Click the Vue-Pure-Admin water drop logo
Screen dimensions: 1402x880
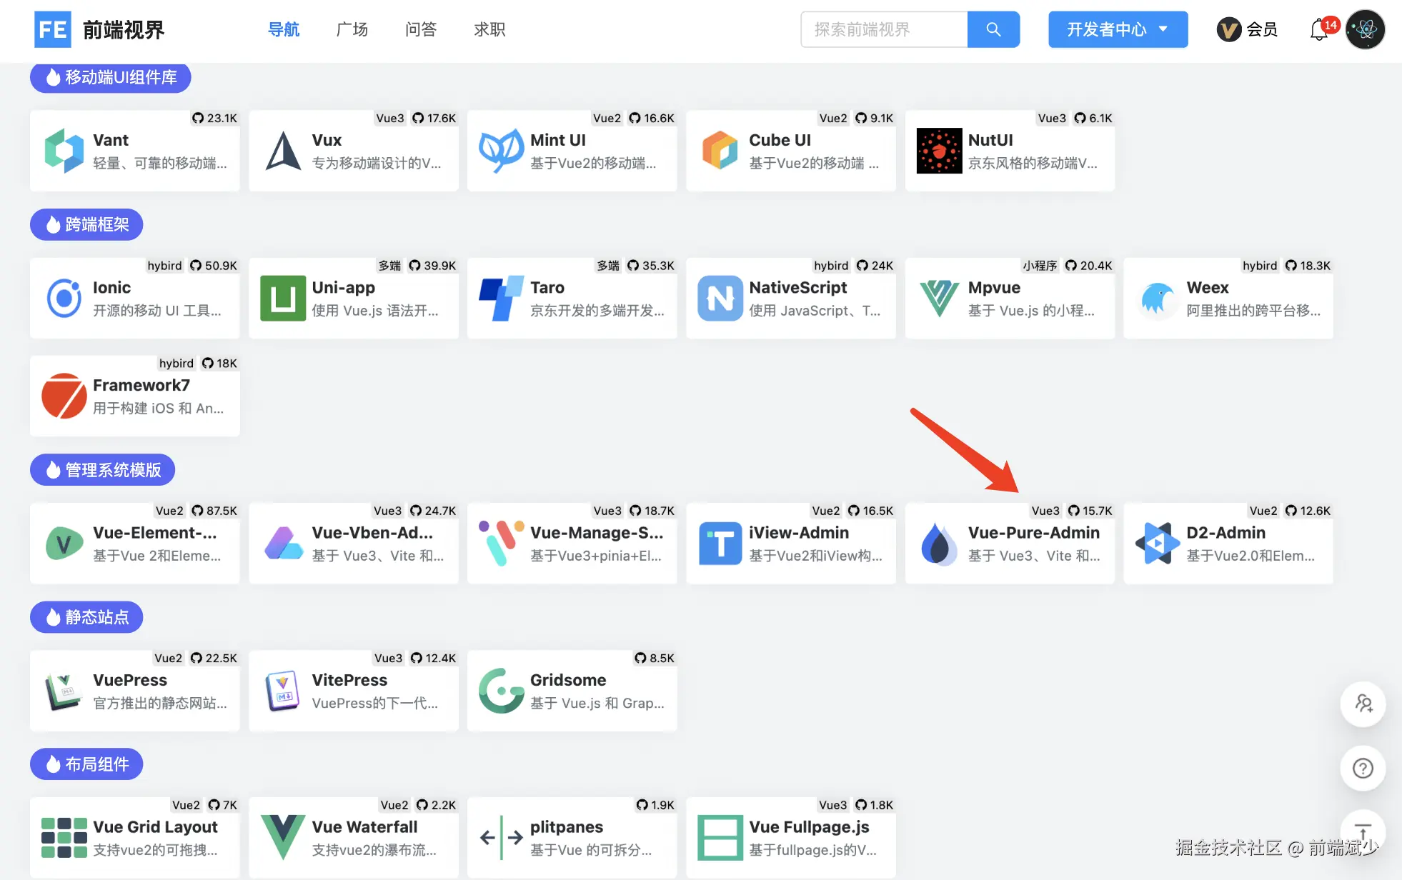[939, 544]
